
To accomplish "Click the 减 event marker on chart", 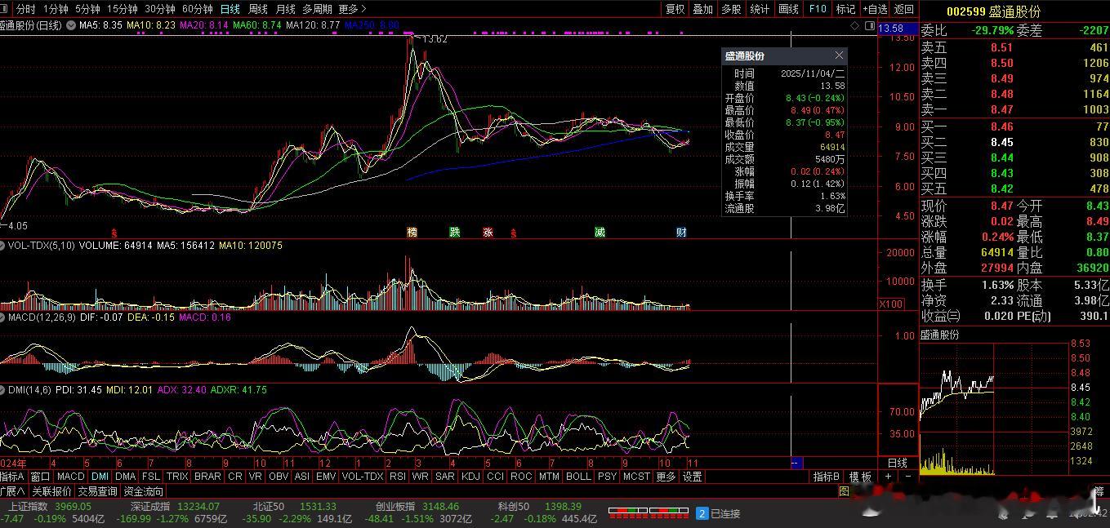I will point(600,233).
